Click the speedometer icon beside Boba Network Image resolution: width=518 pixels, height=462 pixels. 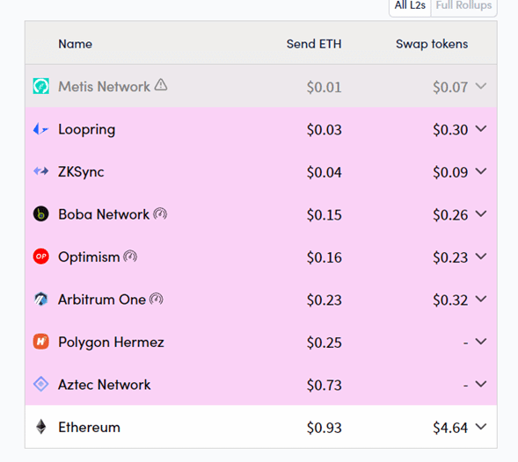pyautogui.click(x=160, y=213)
